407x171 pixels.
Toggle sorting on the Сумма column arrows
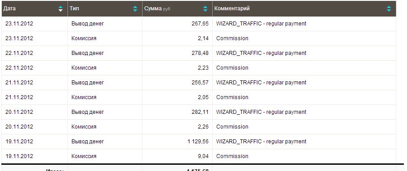point(206,8)
